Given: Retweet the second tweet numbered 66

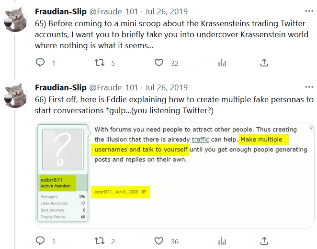Looking at the screenshot, I should [100, 241].
